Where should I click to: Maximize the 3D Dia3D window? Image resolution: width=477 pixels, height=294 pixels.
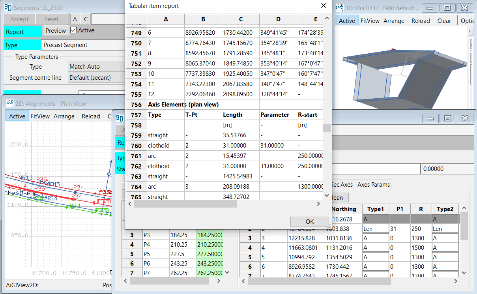coord(447,8)
